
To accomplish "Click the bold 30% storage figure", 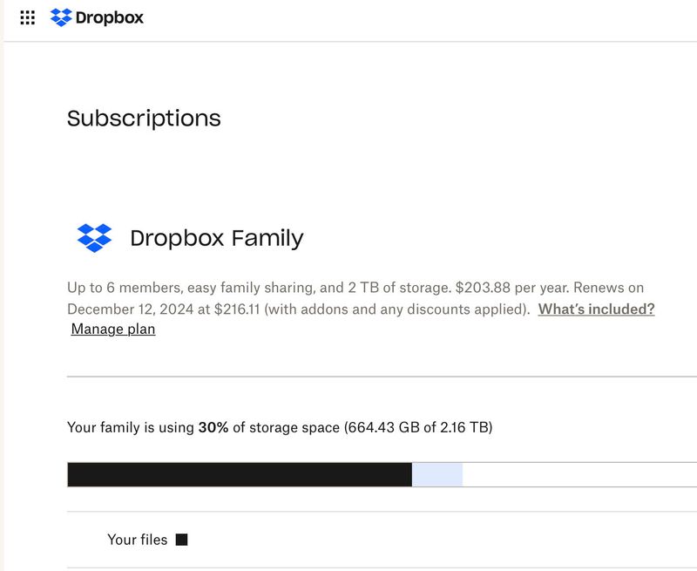I will (x=213, y=428).
